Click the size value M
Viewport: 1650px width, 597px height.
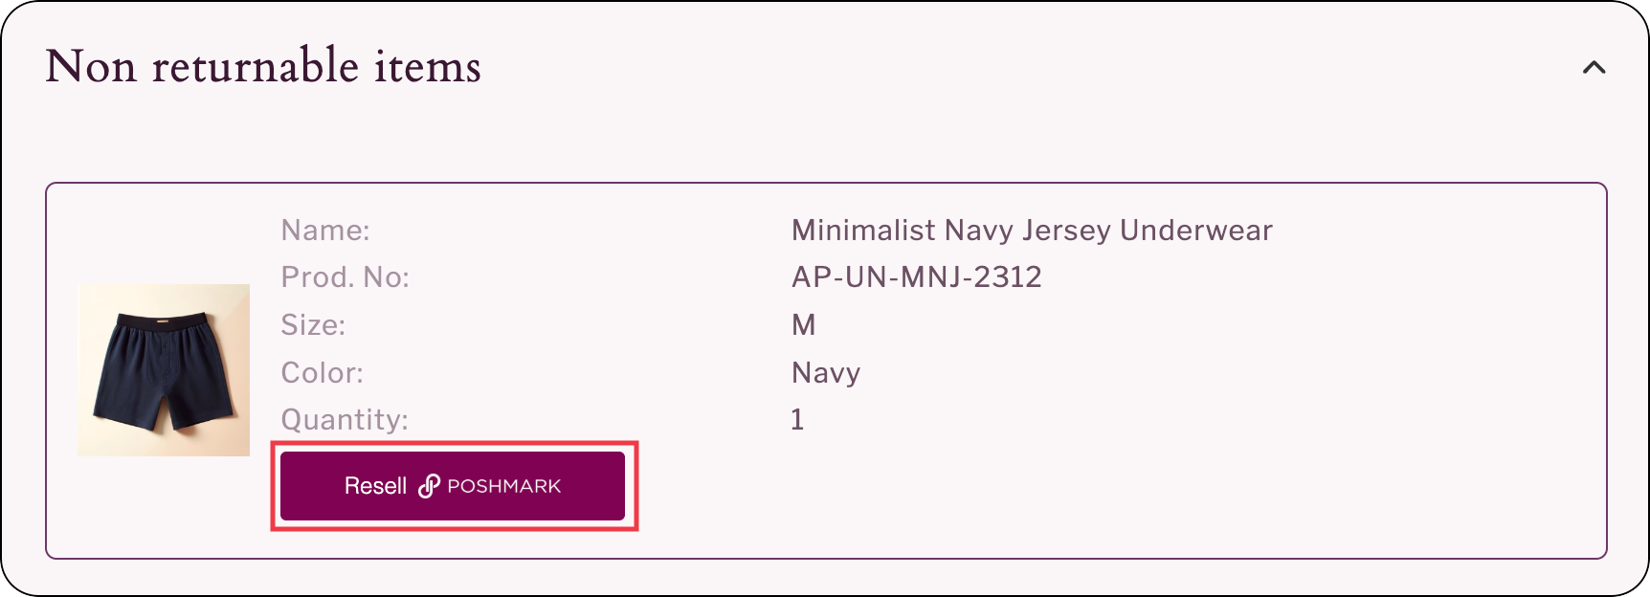click(x=803, y=325)
